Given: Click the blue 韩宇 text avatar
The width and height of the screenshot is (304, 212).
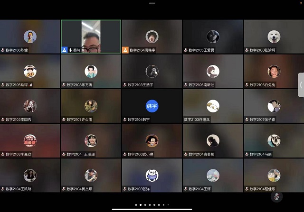Looking at the screenshot, I should click(x=152, y=106).
